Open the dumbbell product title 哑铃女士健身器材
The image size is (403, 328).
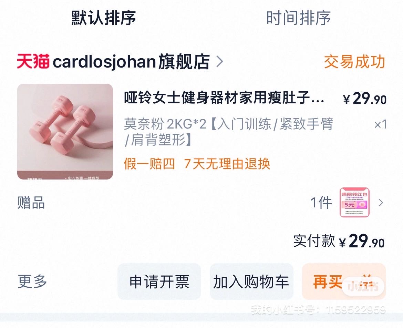coord(224,98)
